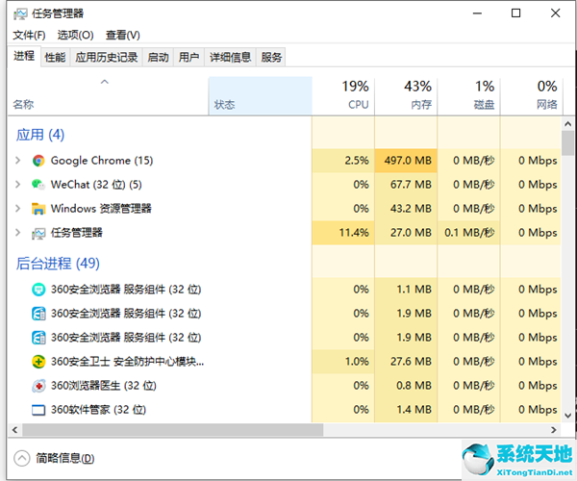This screenshot has height=481, width=577.
Task: Sort by the 名称 column header
Action: tap(108, 96)
